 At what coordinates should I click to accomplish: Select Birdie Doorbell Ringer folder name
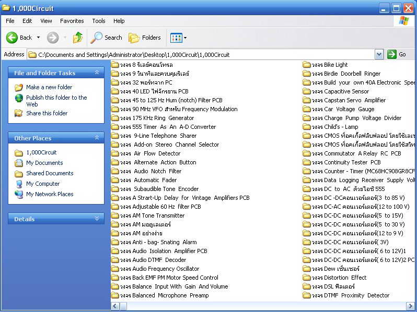tap(346, 74)
